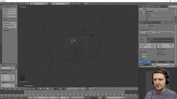Click the Cube modifier wrench icon in outliner
The image size is (177, 99).
[x=154, y=18]
